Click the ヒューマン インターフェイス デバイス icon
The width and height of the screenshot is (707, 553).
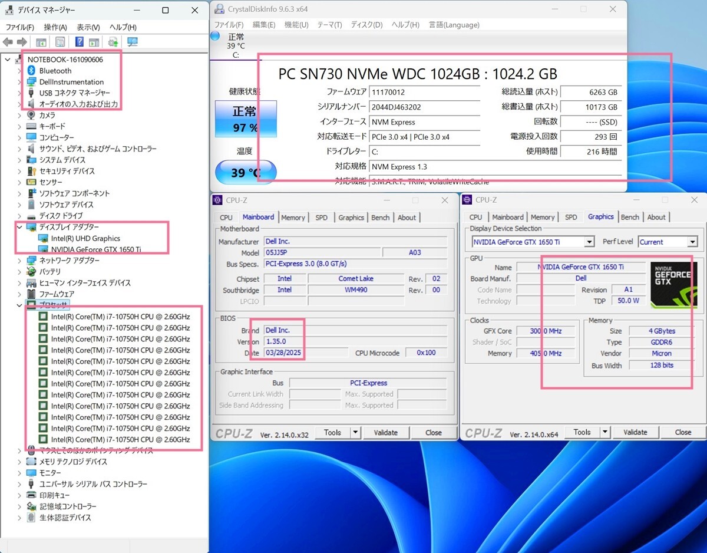pos(31,282)
